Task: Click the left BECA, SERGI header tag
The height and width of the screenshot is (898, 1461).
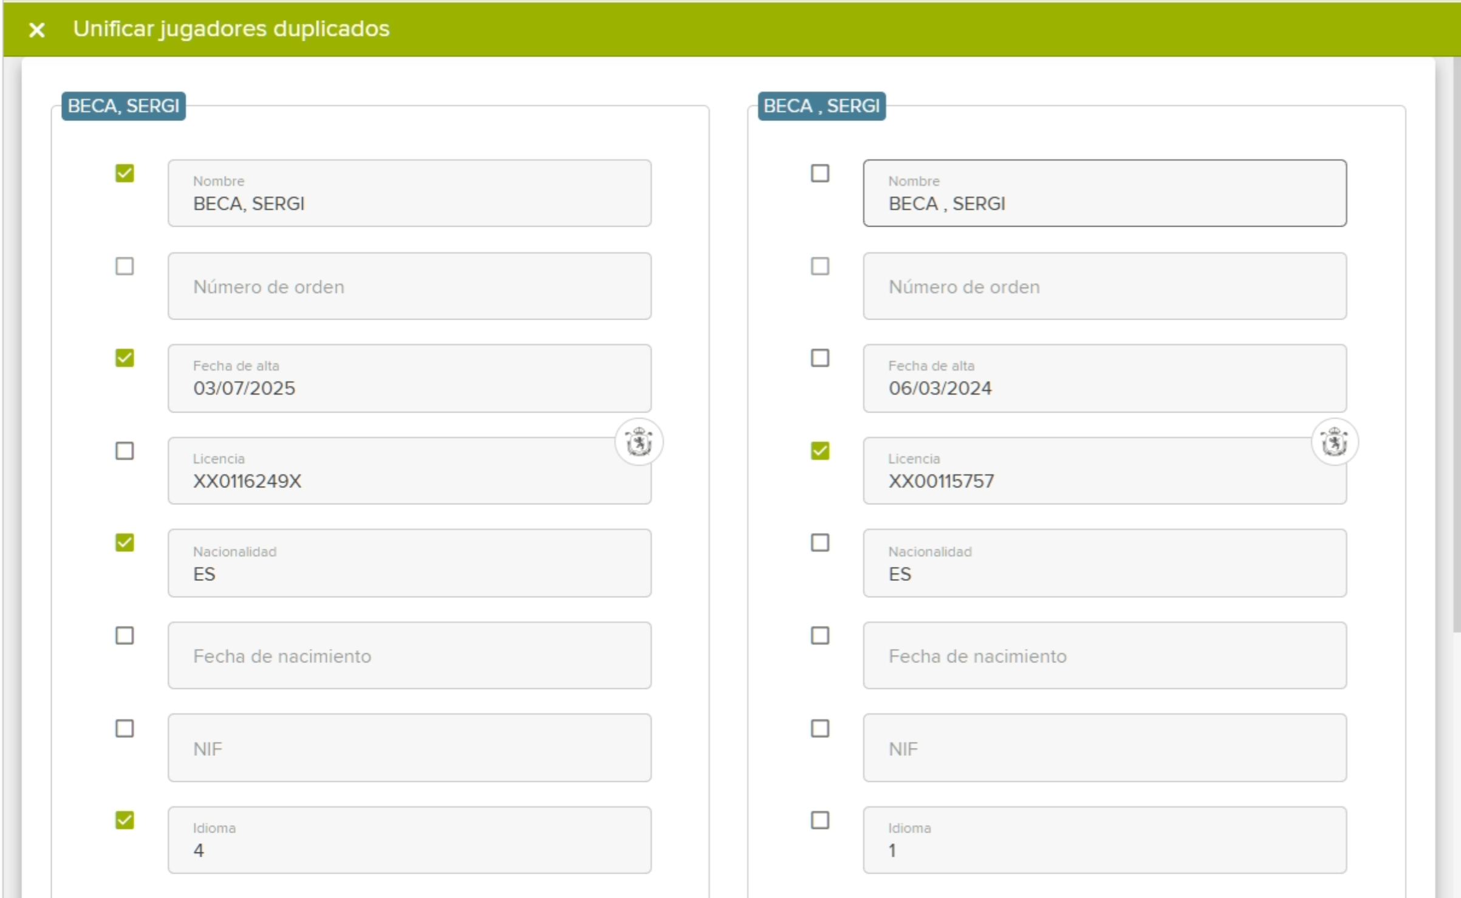Action: point(123,106)
